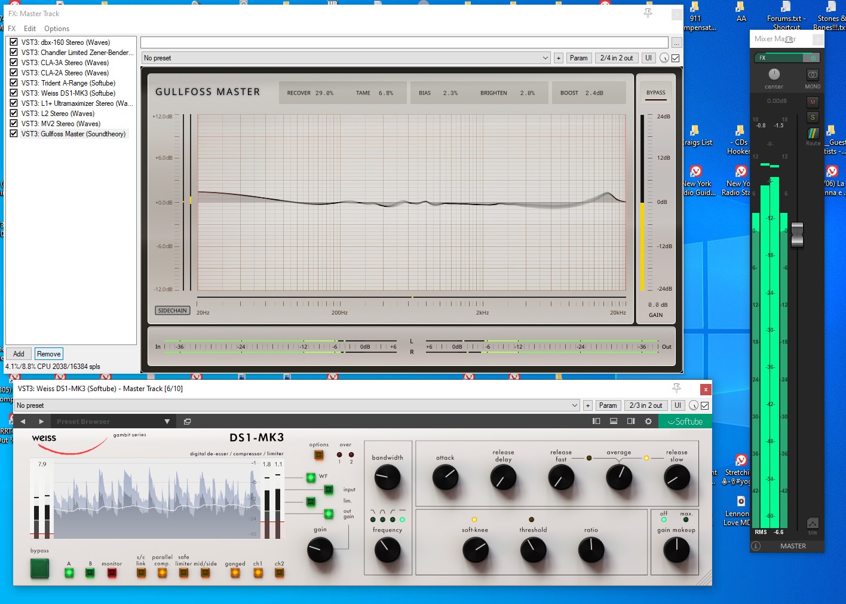This screenshot has width=846, height=604.
Task: Toggle the left panel layout icon in Softube bar
Action: pos(596,422)
